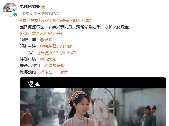This screenshot has width=169, height=126.
Task: Open the 电视剧家业 profile avatar
Action: point(10,10)
